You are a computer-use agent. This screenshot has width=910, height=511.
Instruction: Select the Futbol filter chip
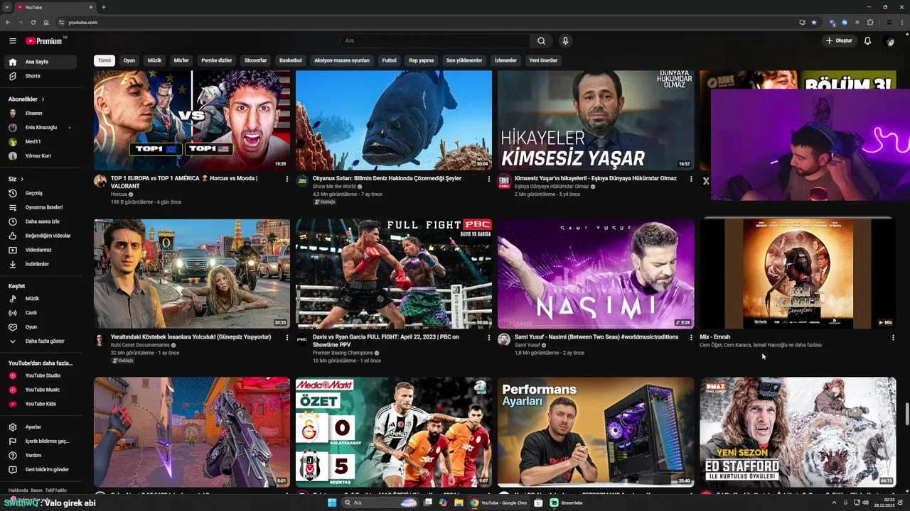click(389, 60)
